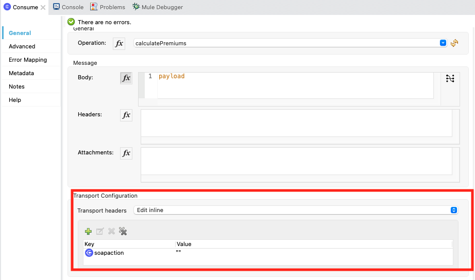Viewport: 475px width, 280px height.
Task: Click the delete header X icon
Action: click(x=111, y=231)
